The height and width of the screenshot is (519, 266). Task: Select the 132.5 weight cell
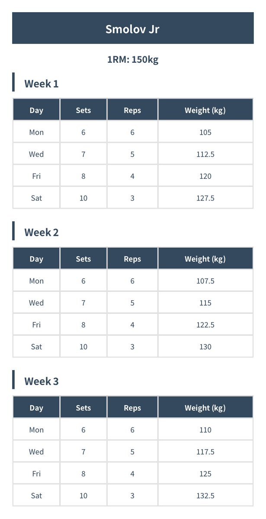[205, 495]
